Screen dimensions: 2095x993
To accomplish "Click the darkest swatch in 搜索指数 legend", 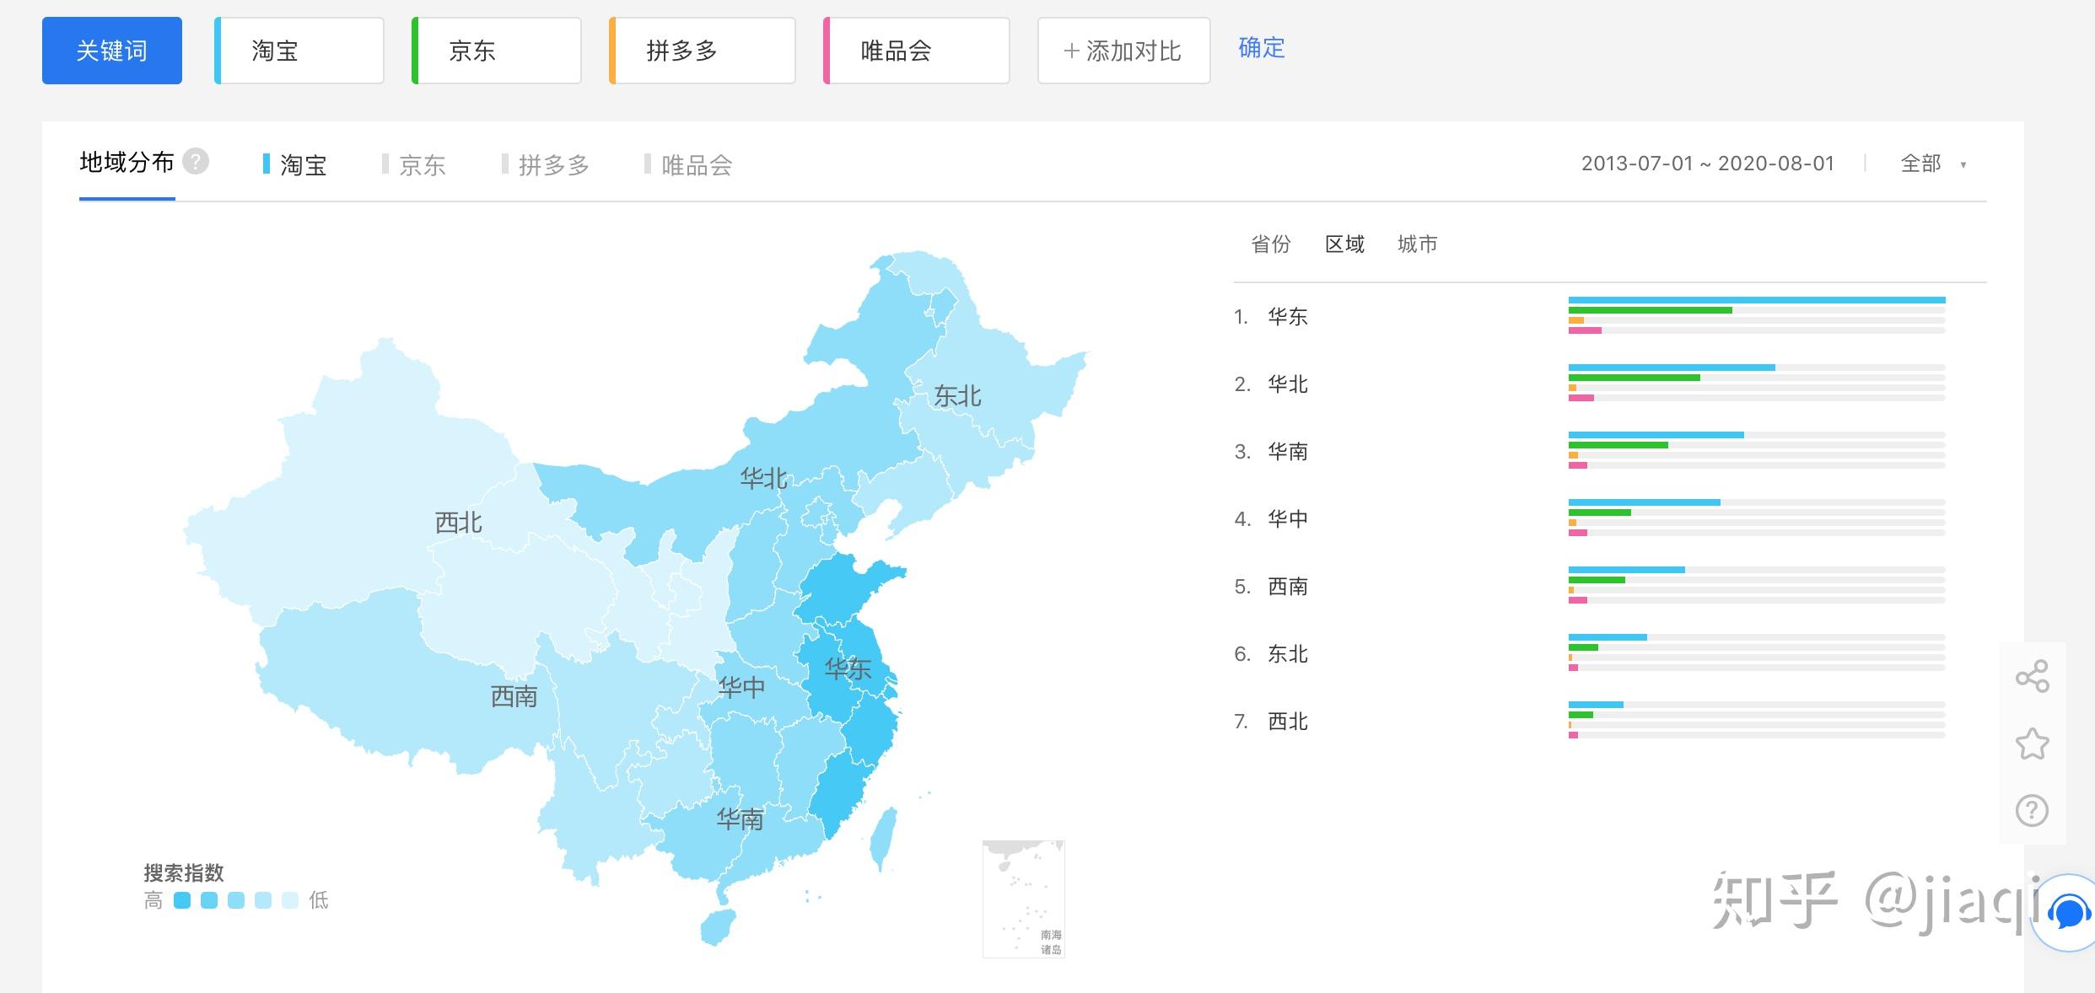I will click(182, 900).
